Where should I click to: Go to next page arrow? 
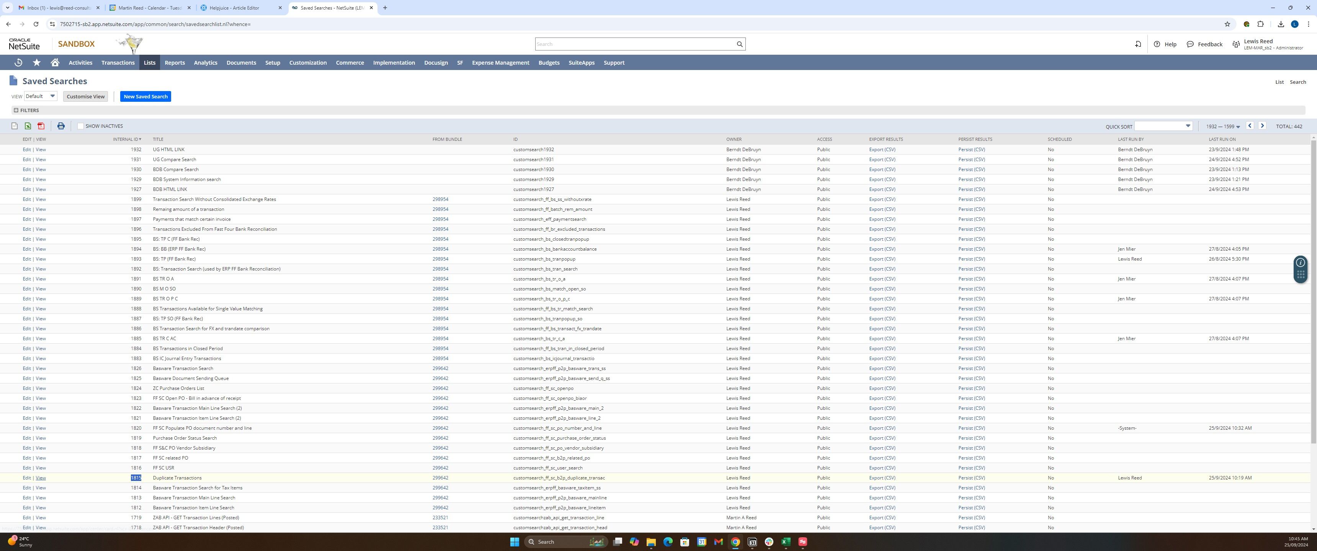1262,126
